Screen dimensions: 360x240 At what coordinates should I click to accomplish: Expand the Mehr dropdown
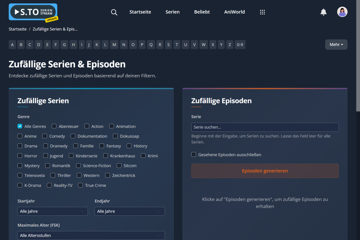[336, 44]
